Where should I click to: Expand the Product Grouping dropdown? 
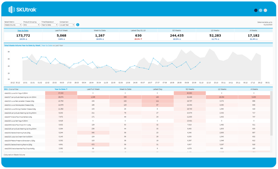(x=32, y=25)
